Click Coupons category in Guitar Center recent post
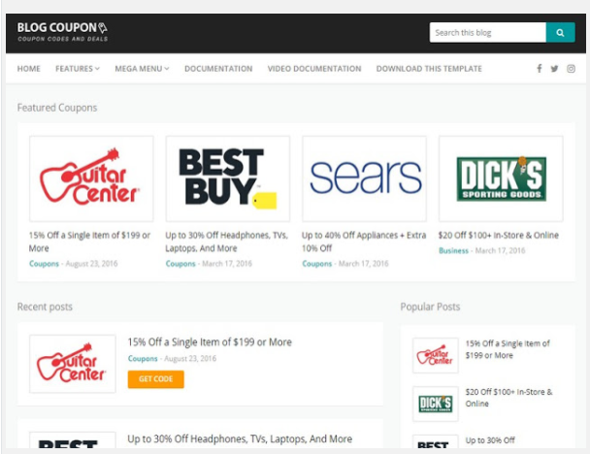The height and width of the screenshot is (454, 590). coord(143,359)
